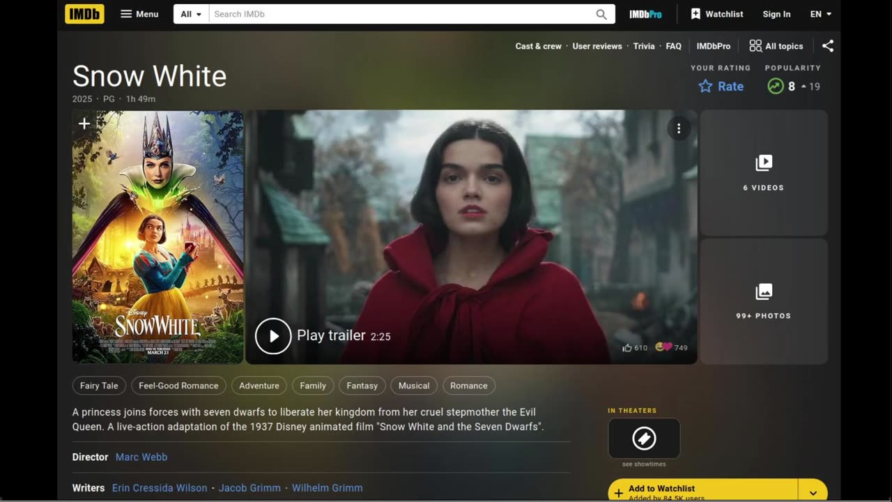This screenshot has width=892, height=502.
Task: Open director Marc Webb's page
Action: click(141, 457)
